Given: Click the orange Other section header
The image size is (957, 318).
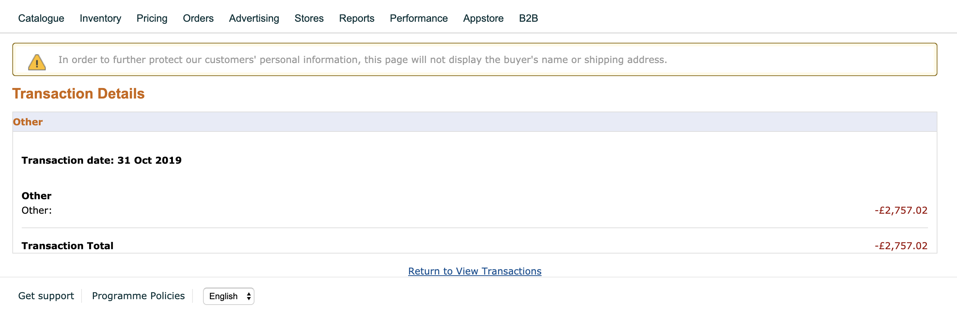Looking at the screenshot, I should tap(28, 122).
